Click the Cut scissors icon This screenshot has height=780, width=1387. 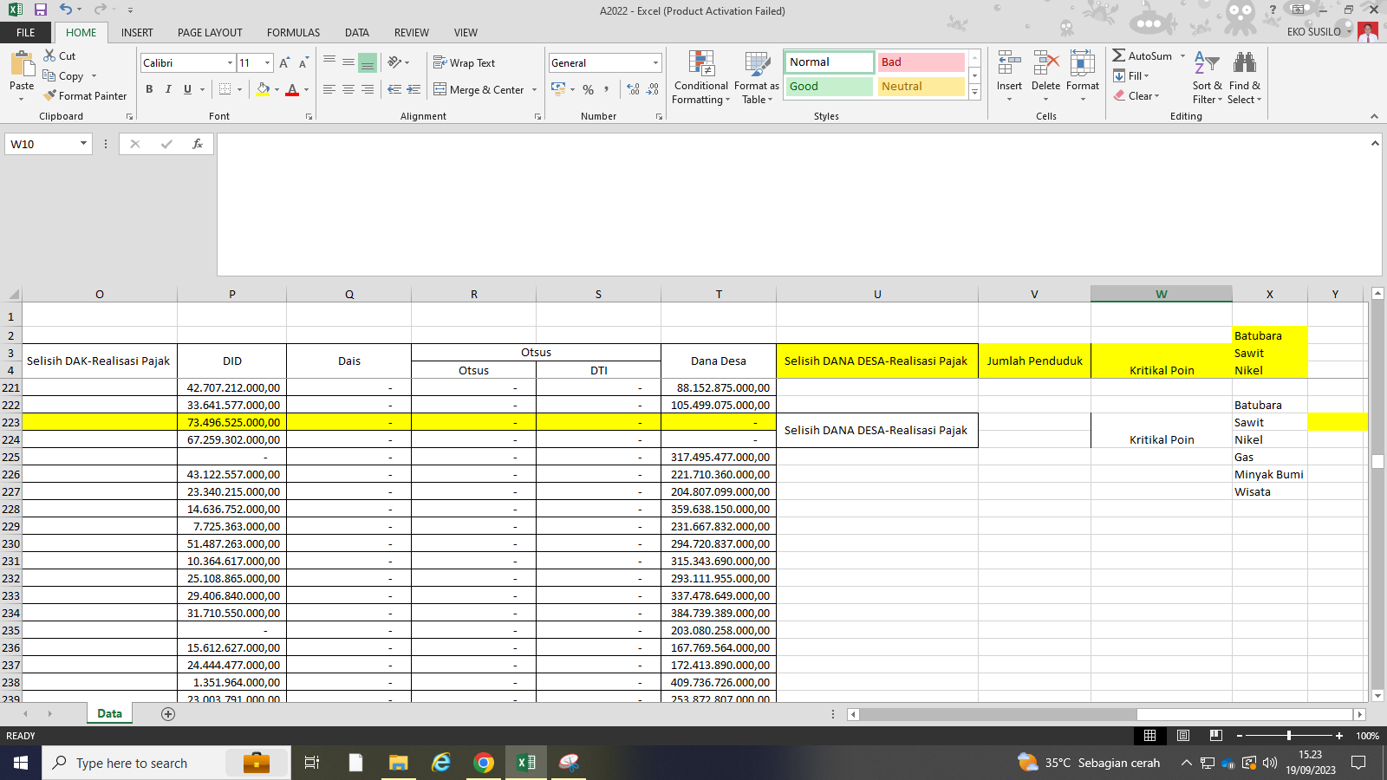49,55
